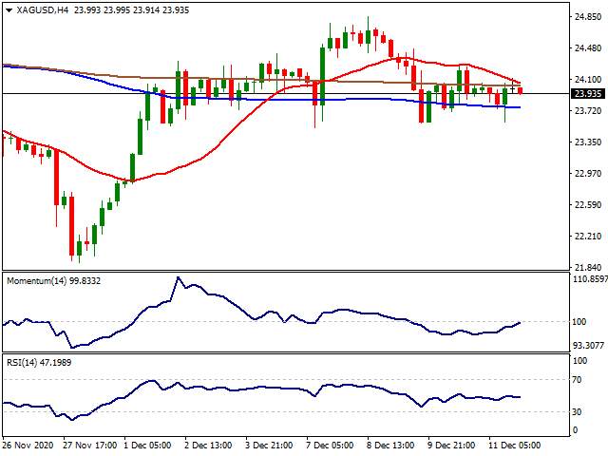Select the Momentum scale 100 level label
Image resolution: width=608 pixels, height=456 pixels.
coord(579,322)
